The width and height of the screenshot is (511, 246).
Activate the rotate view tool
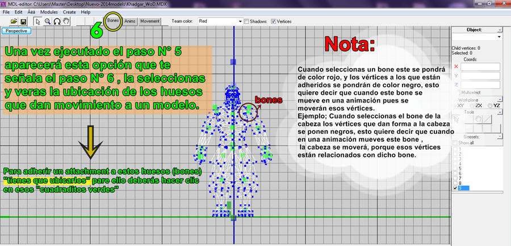tap(57, 22)
